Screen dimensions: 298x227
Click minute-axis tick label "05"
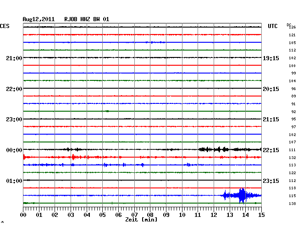tap(102, 215)
